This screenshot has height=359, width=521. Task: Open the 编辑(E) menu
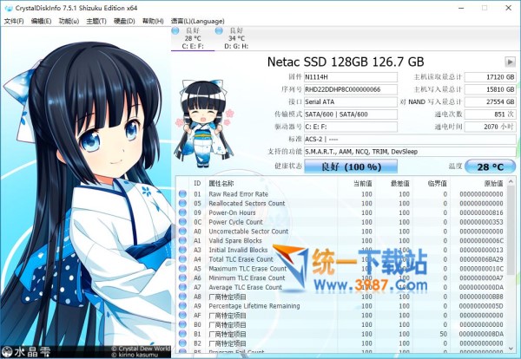[x=41, y=21]
